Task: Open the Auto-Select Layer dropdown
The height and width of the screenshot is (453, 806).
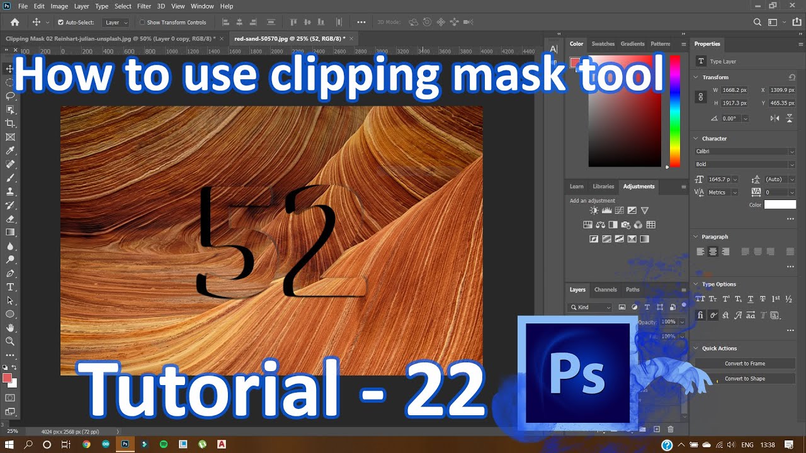Action: [x=116, y=22]
